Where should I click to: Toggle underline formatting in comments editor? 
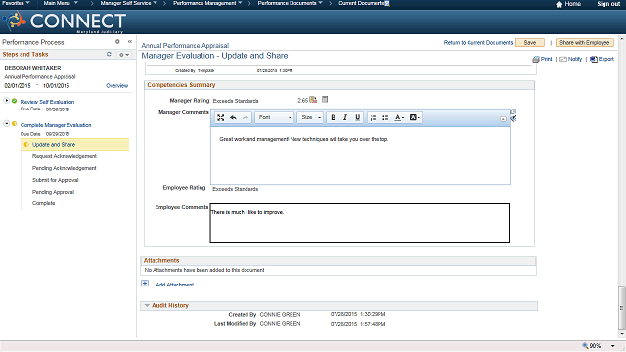[357, 117]
